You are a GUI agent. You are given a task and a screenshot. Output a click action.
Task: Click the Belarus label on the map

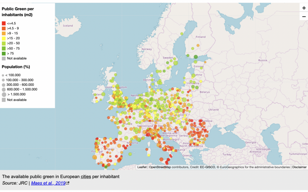point(205,92)
